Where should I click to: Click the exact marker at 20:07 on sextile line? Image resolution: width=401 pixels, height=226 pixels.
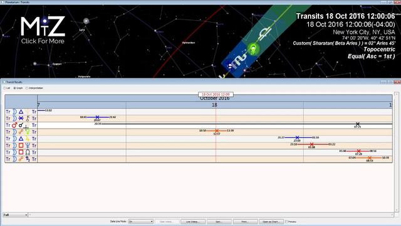[x=97, y=117]
